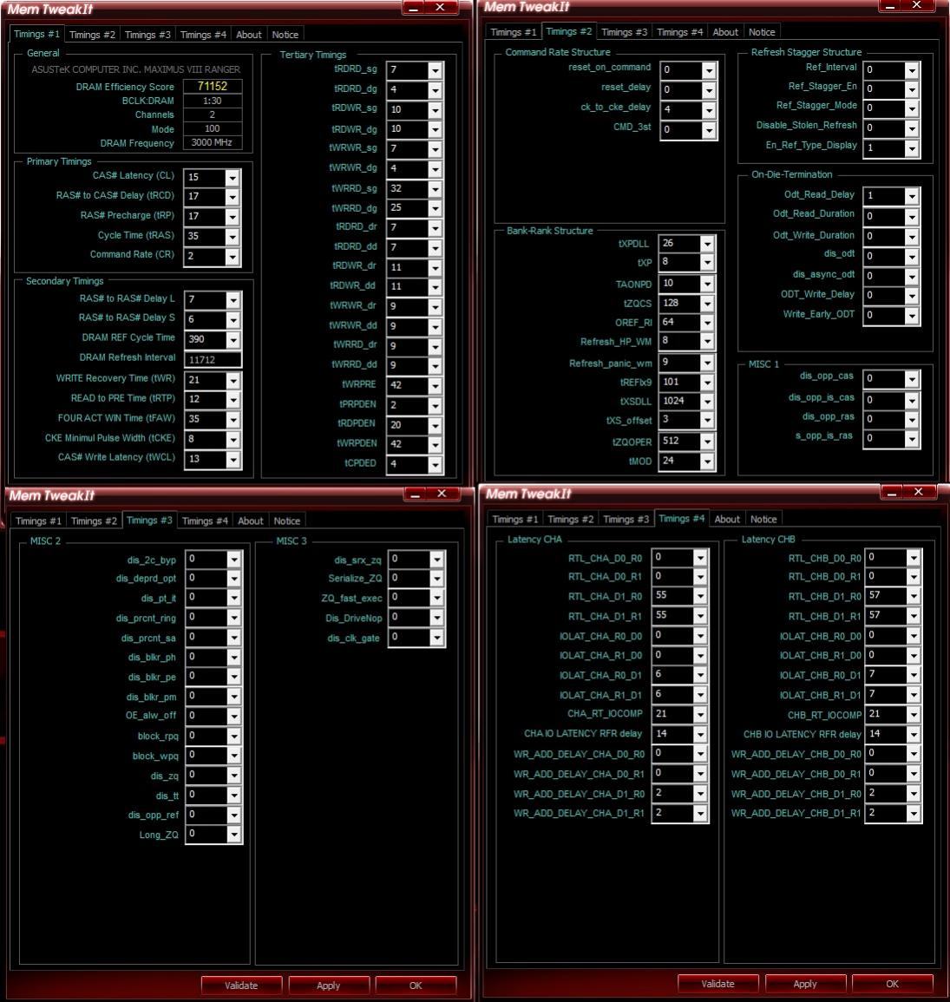
Task: Click DRAM Frequency 3000 MHz field
Action: [212, 142]
